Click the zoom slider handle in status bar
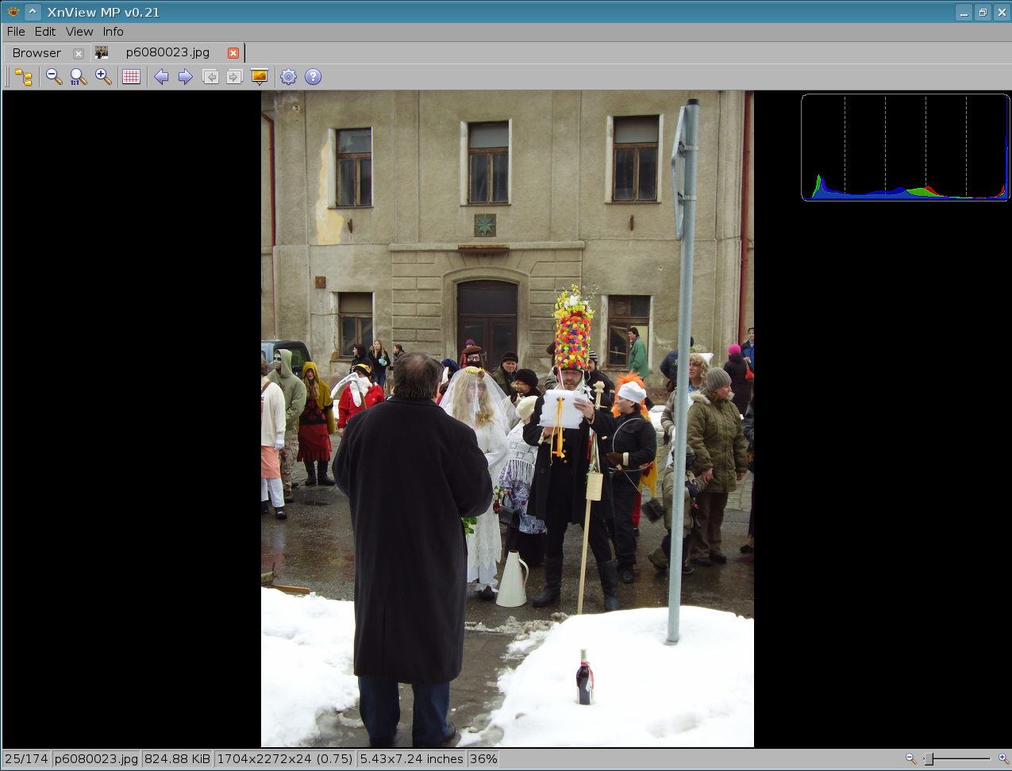The width and height of the screenshot is (1012, 771). pos(929,759)
